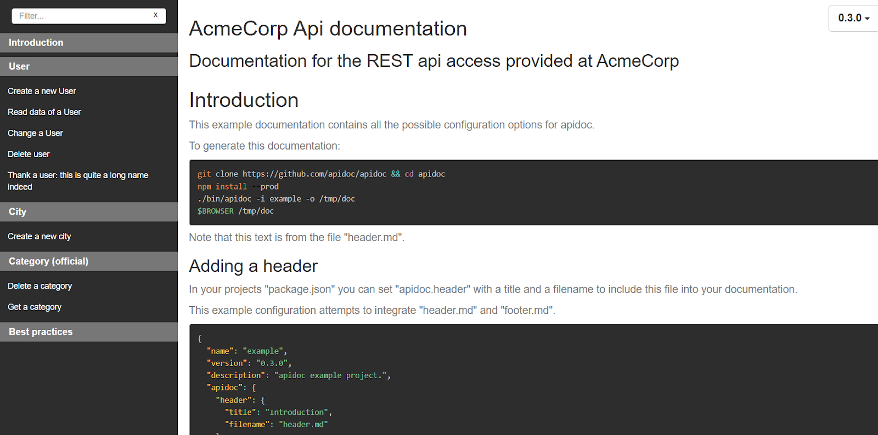Click the '"title": "Introduction"' JSON line
The image size is (878, 435).
point(278,413)
